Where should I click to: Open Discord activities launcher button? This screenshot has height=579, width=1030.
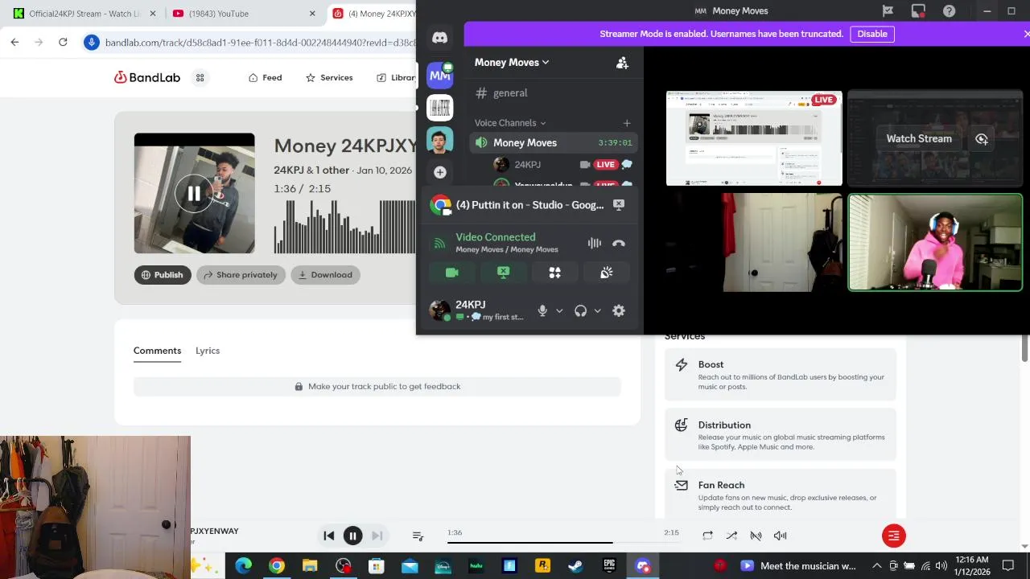(555, 273)
